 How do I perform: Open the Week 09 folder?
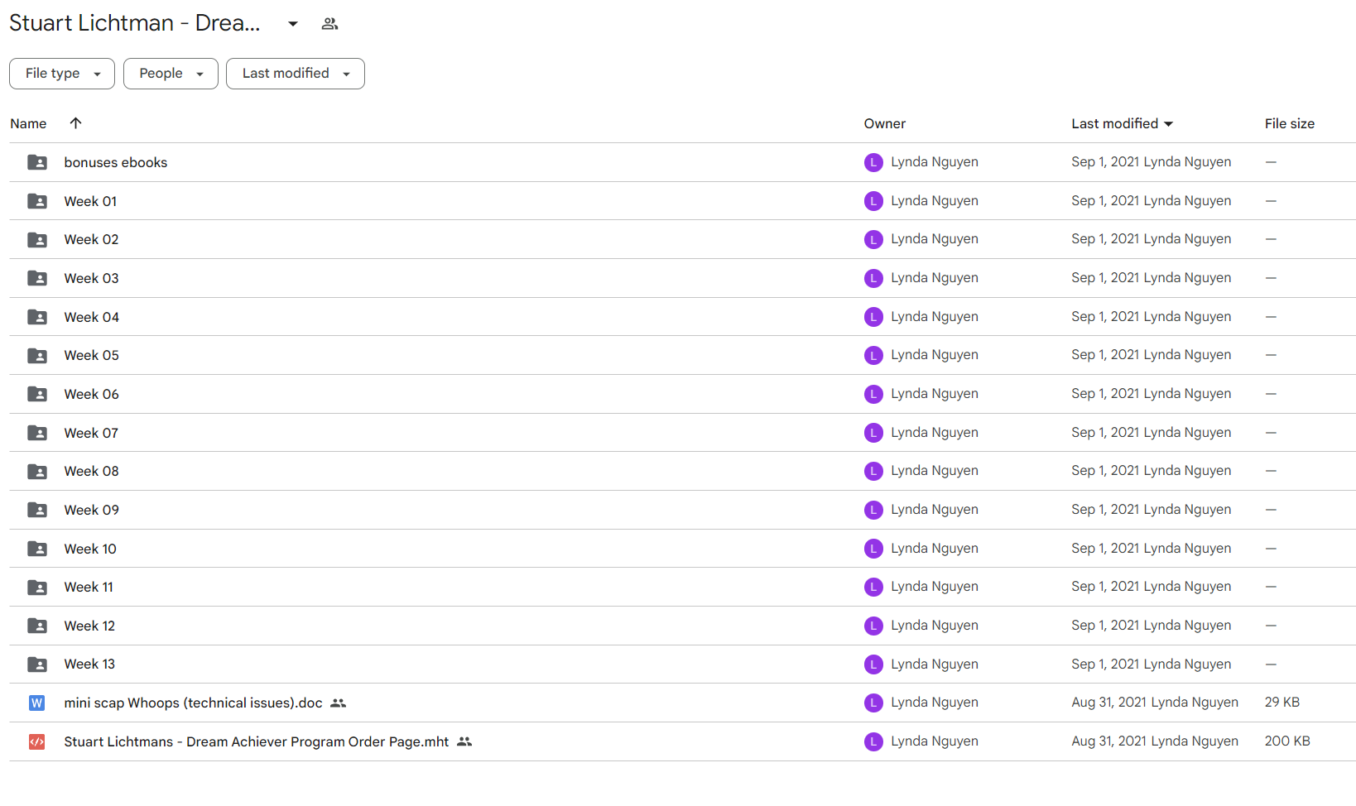pyautogui.click(x=91, y=510)
